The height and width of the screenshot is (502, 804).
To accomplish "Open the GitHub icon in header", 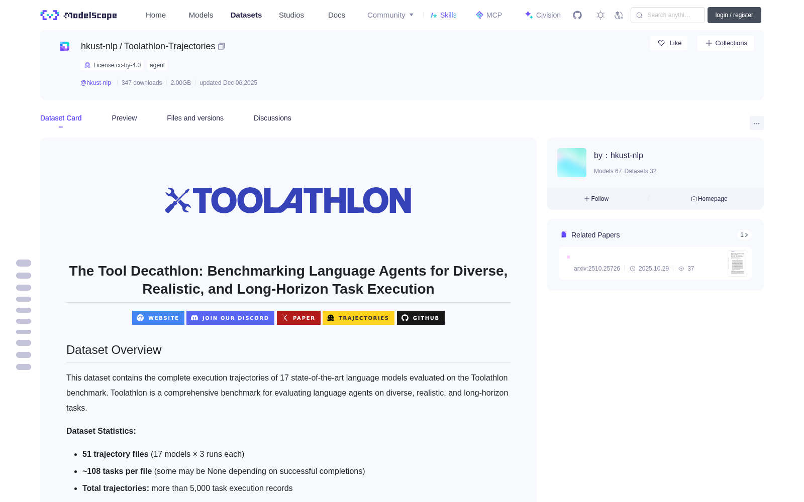I will pos(577,15).
